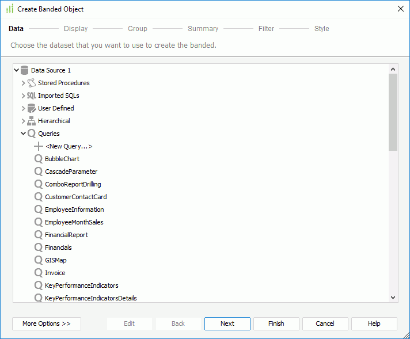This screenshot has height=339, width=410.
Task: Click the Imported SQLs SQL icon
Action: [x=31, y=96]
